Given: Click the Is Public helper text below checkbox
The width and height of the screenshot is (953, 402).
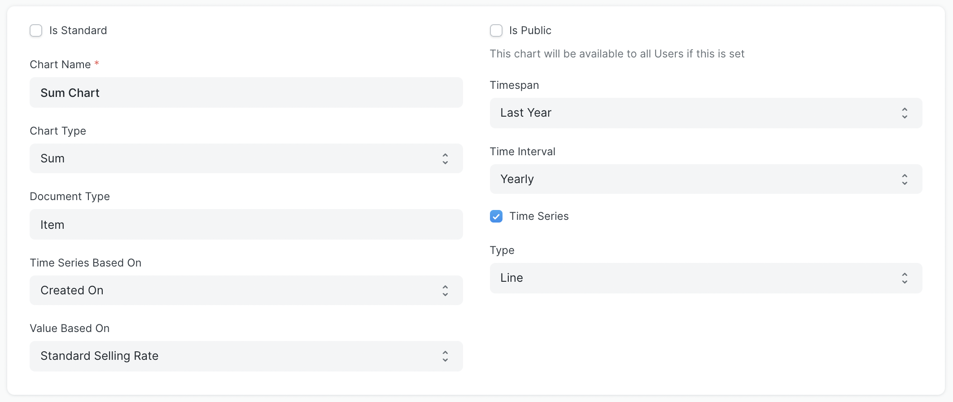Looking at the screenshot, I should 617,53.
